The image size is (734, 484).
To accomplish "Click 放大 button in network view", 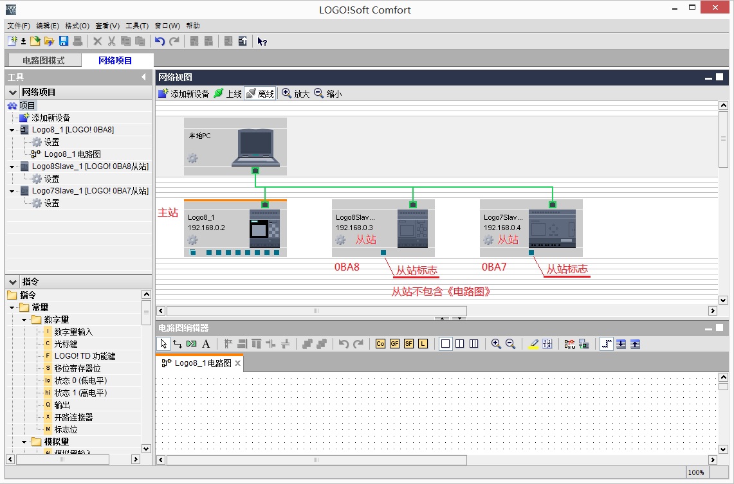I will [296, 94].
